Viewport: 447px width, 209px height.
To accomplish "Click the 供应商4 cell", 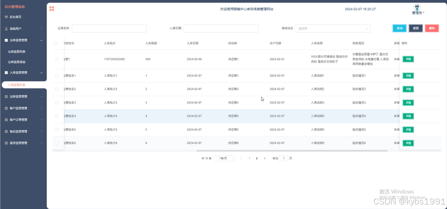I will (233, 116).
